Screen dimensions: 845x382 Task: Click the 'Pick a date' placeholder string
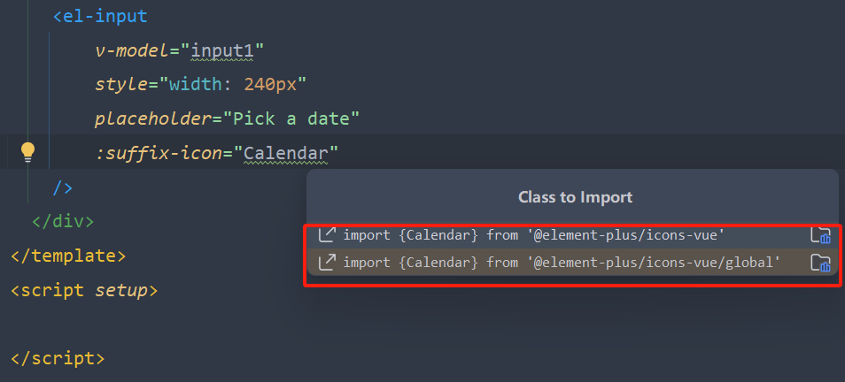coord(296,118)
